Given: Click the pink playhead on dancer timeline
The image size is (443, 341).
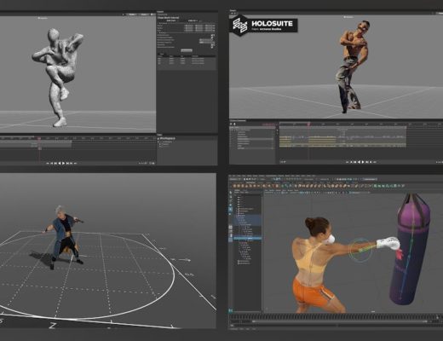Looking at the screenshot, I should point(308,124).
